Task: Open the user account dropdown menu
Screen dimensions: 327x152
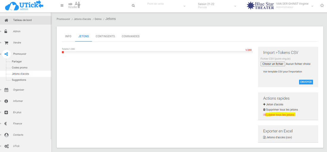Action: pyautogui.click(x=295, y=6)
